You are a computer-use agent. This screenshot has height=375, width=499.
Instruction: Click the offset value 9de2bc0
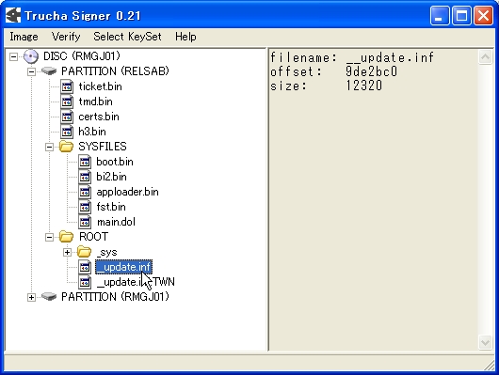coord(371,71)
